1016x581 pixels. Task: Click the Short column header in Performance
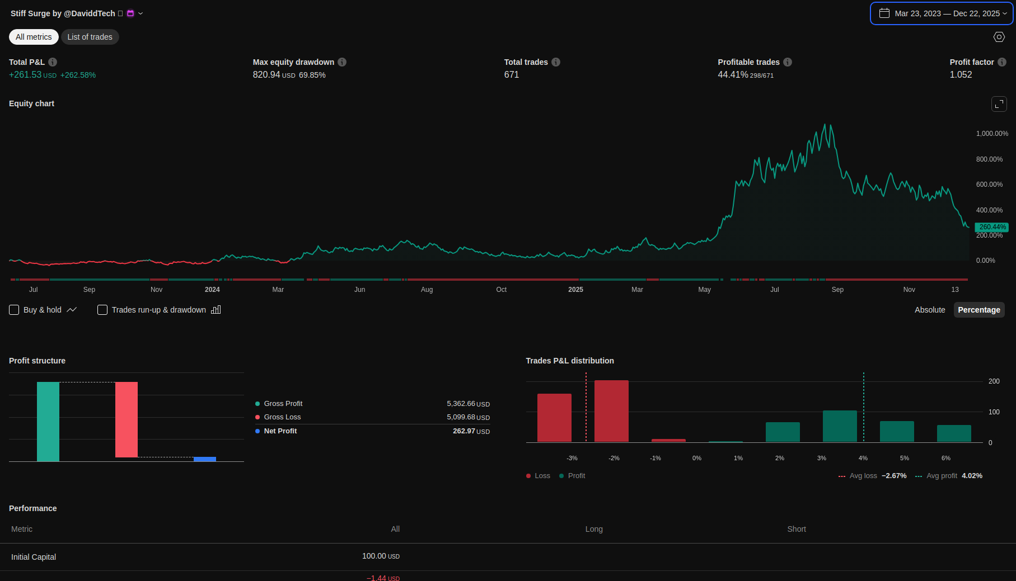[x=797, y=529]
